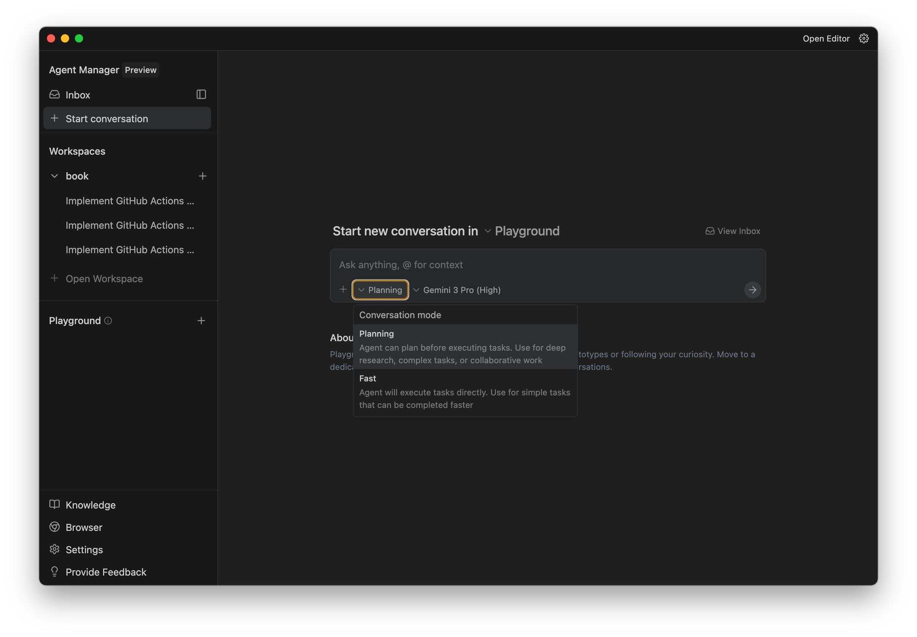Click View Inbox link

(x=733, y=231)
